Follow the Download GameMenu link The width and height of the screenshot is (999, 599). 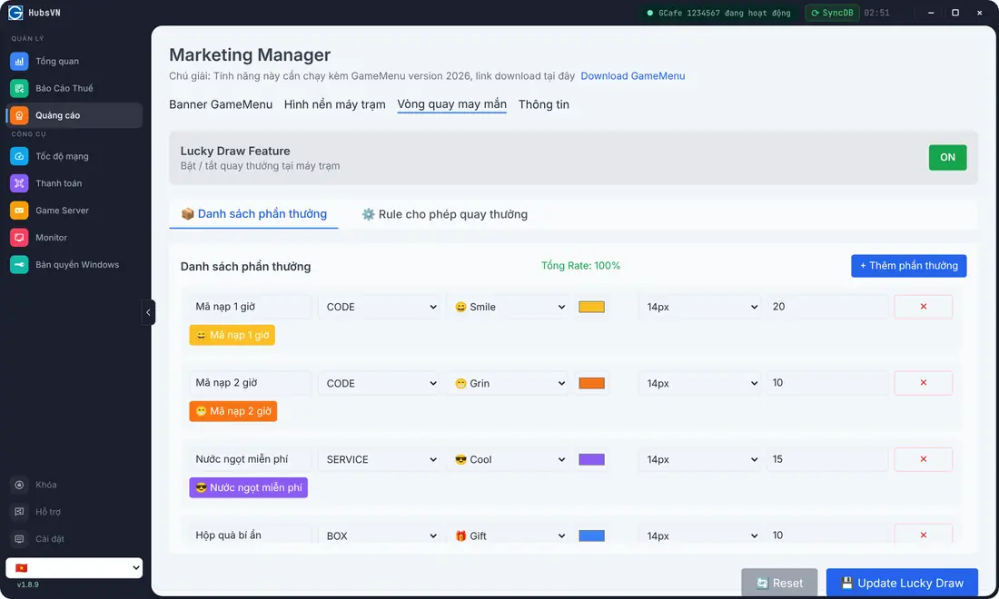(x=633, y=75)
